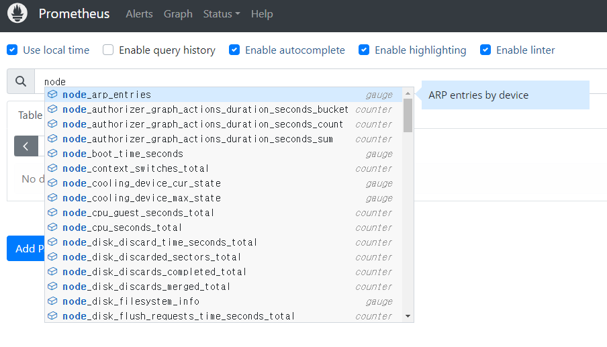The width and height of the screenshot is (607, 347).
Task: Click the cube icon beside node_disk_discard_time_seconds_total
Action: (x=52, y=242)
